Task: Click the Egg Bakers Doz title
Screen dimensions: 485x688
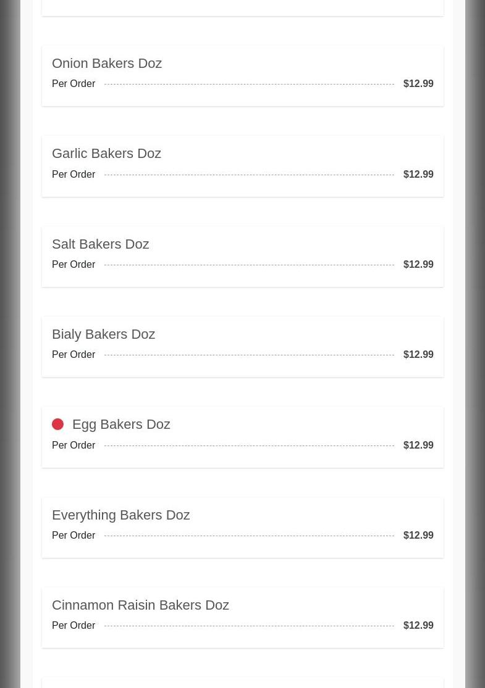Action: click(121, 425)
